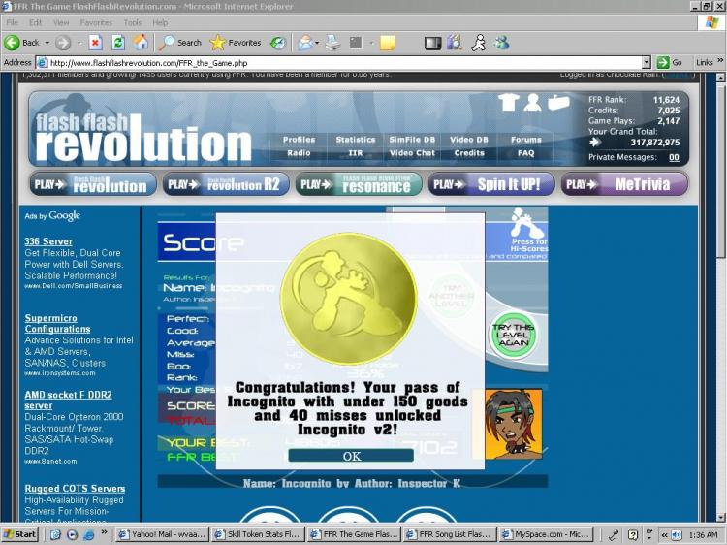Open Favorites star button
The width and height of the screenshot is (727, 545).
[236, 43]
